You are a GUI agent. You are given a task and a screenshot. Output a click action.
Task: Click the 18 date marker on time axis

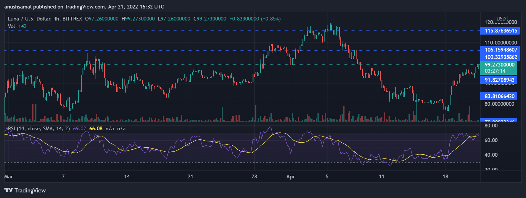point(445,177)
